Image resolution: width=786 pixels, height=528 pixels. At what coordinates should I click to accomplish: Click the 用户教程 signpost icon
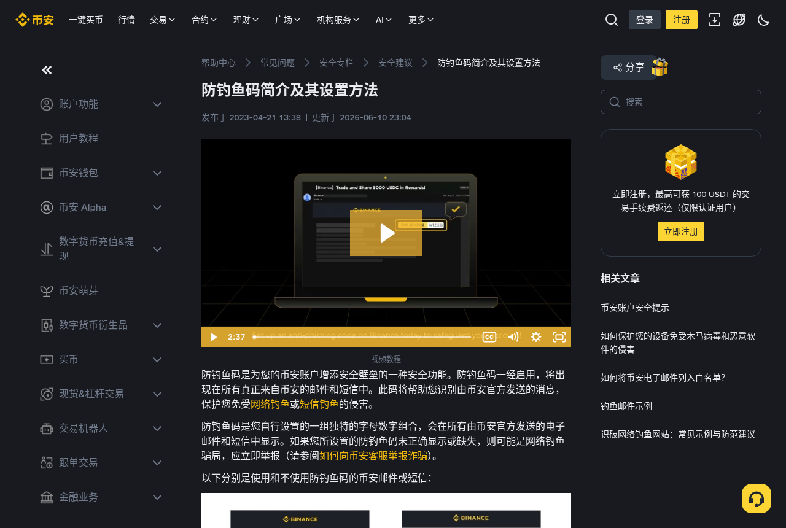47,139
